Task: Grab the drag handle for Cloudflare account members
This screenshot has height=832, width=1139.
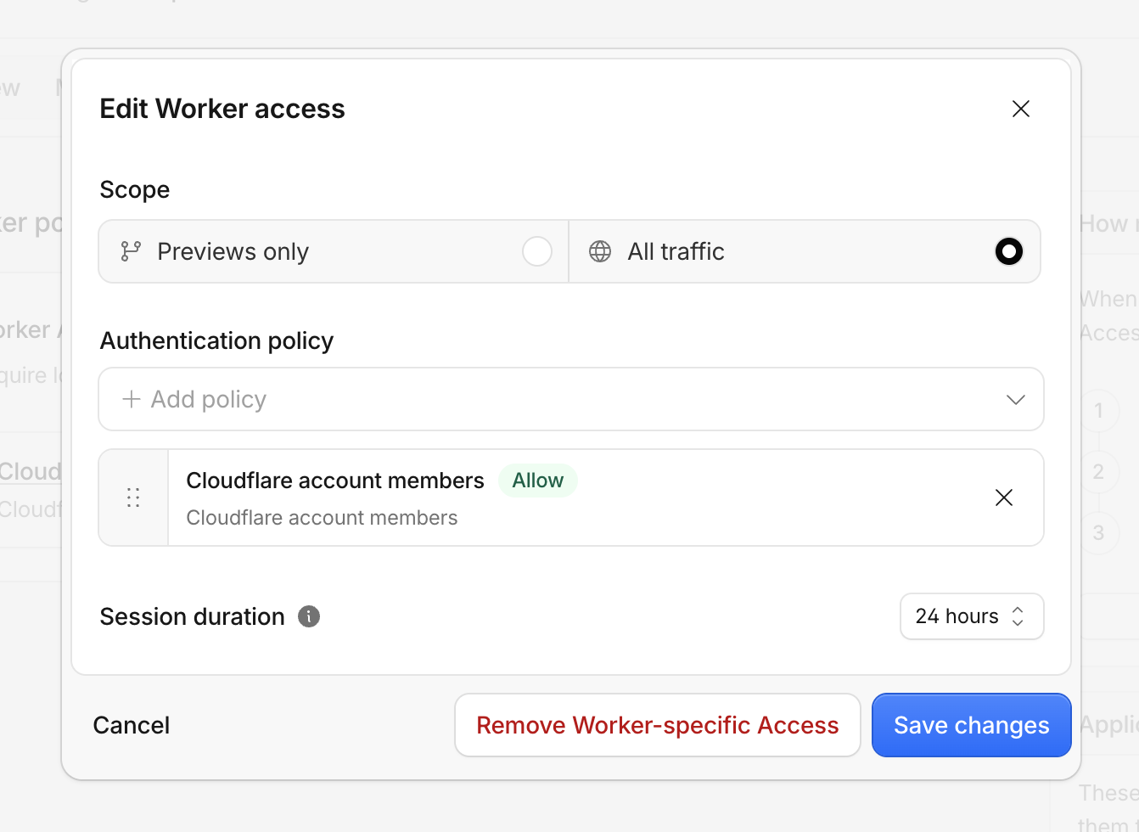Action: (133, 498)
